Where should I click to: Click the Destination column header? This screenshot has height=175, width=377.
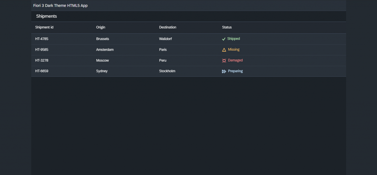point(168,27)
